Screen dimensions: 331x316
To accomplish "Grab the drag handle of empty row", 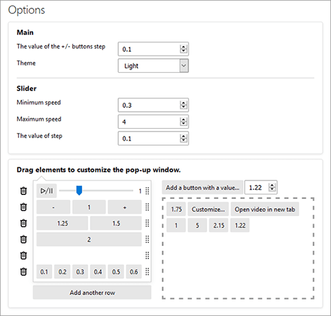I will click(148, 256).
